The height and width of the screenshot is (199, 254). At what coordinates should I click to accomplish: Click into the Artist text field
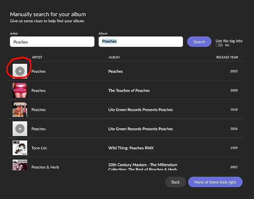click(x=52, y=42)
